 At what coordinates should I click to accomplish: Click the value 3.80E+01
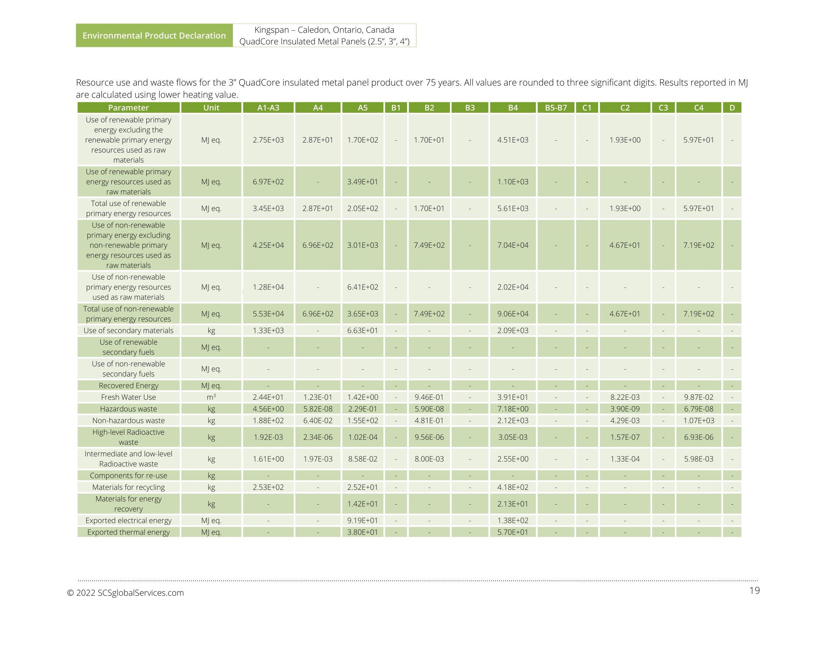(x=363, y=532)
